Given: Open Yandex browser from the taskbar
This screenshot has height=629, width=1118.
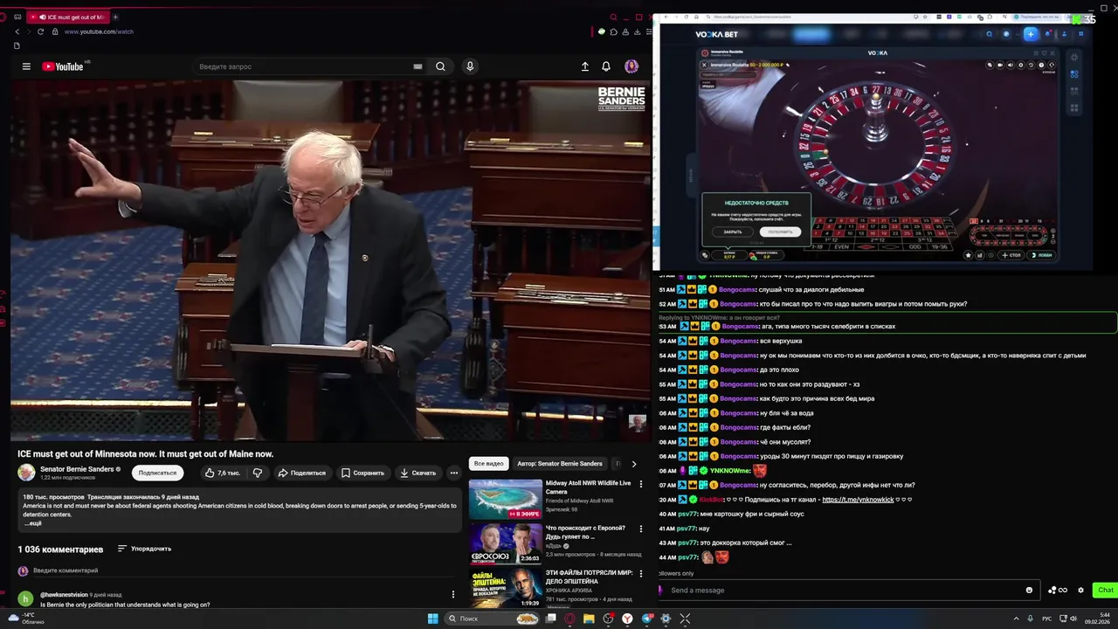Looking at the screenshot, I should coord(627,619).
